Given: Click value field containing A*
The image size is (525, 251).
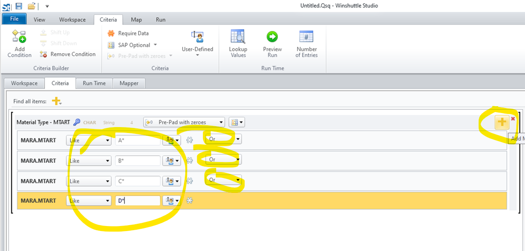Looking at the screenshot, I should coord(138,140).
